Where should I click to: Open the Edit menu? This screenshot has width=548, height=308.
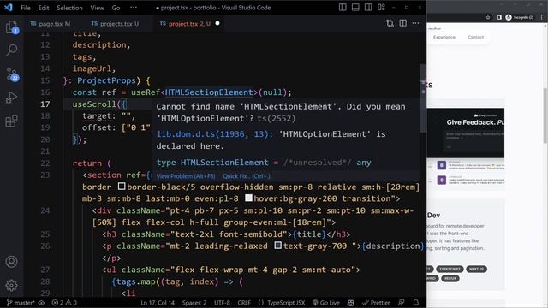44,8
